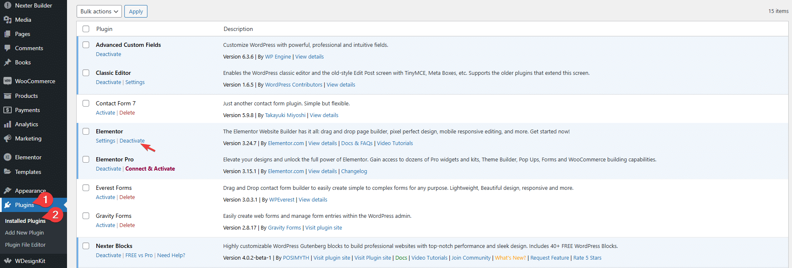Check the Nexter Blocks checkbox
The width and height of the screenshot is (792, 268).
pos(86,246)
